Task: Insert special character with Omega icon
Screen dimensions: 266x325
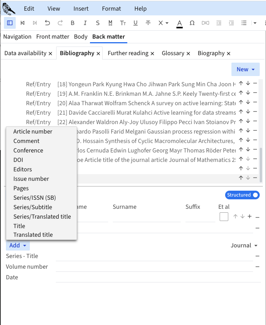Action: tap(192, 23)
